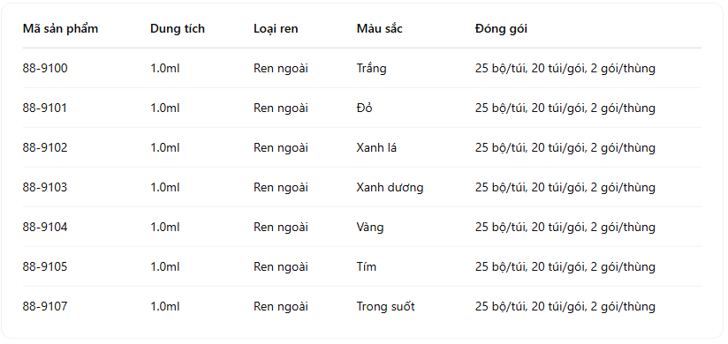Click the Vàng color cell
This screenshot has width=728, height=344.
click(x=370, y=228)
